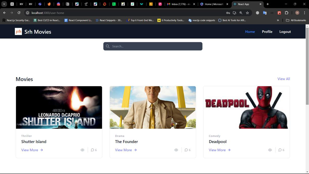Bookmark this page with the star icon

(x=247, y=13)
